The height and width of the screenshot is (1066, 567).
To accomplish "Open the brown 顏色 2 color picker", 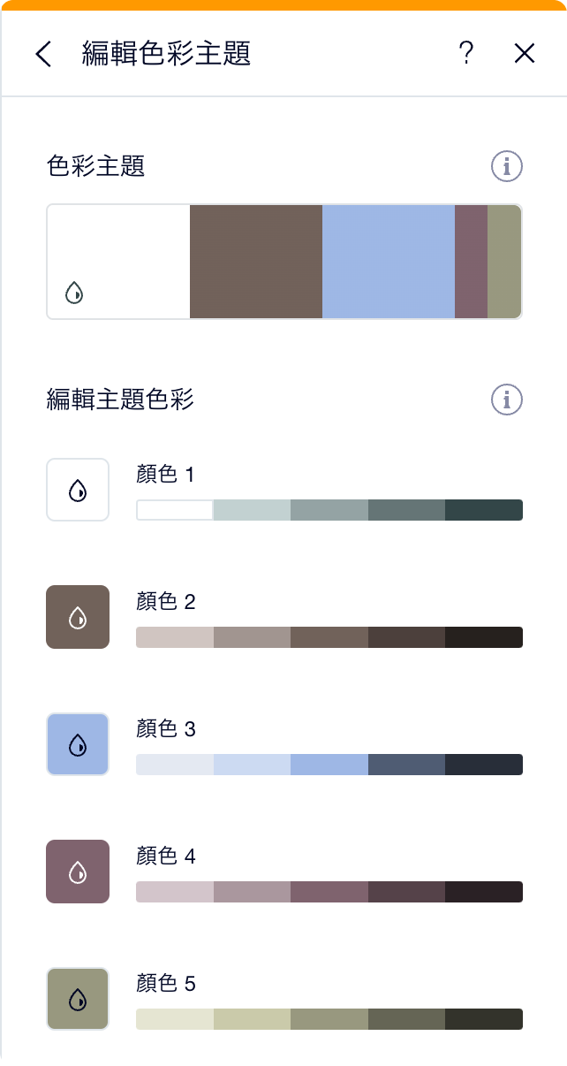I will pyautogui.click(x=78, y=617).
